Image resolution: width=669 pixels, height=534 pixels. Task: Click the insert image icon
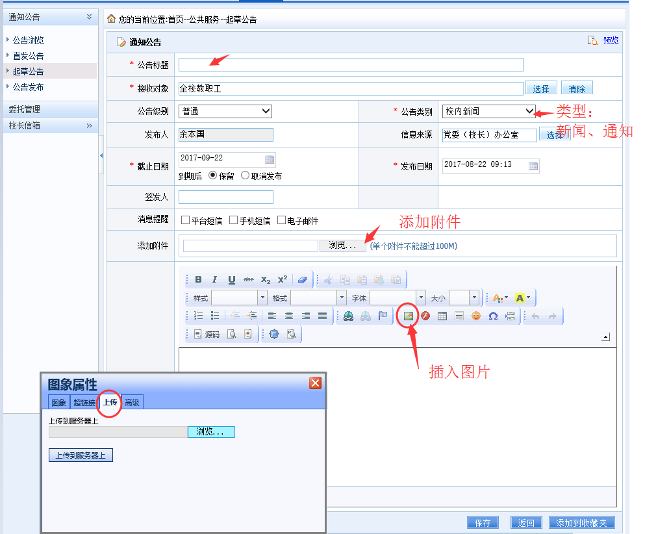point(409,316)
